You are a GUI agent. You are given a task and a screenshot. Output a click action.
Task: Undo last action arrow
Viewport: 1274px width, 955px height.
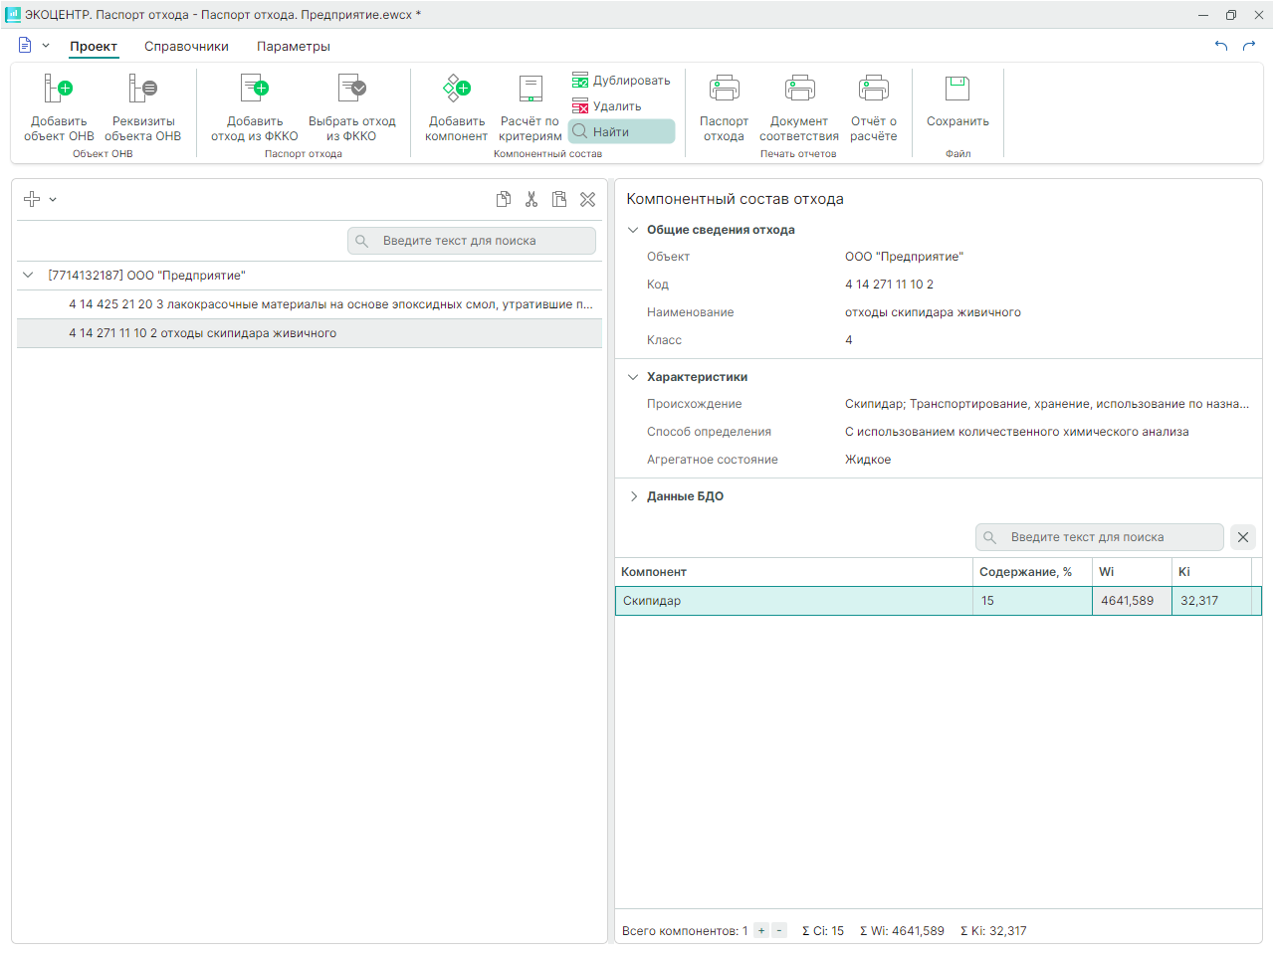pos(1221,46)
